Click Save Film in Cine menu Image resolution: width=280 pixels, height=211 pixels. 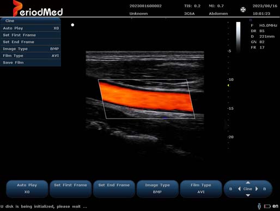click(31, 63)
